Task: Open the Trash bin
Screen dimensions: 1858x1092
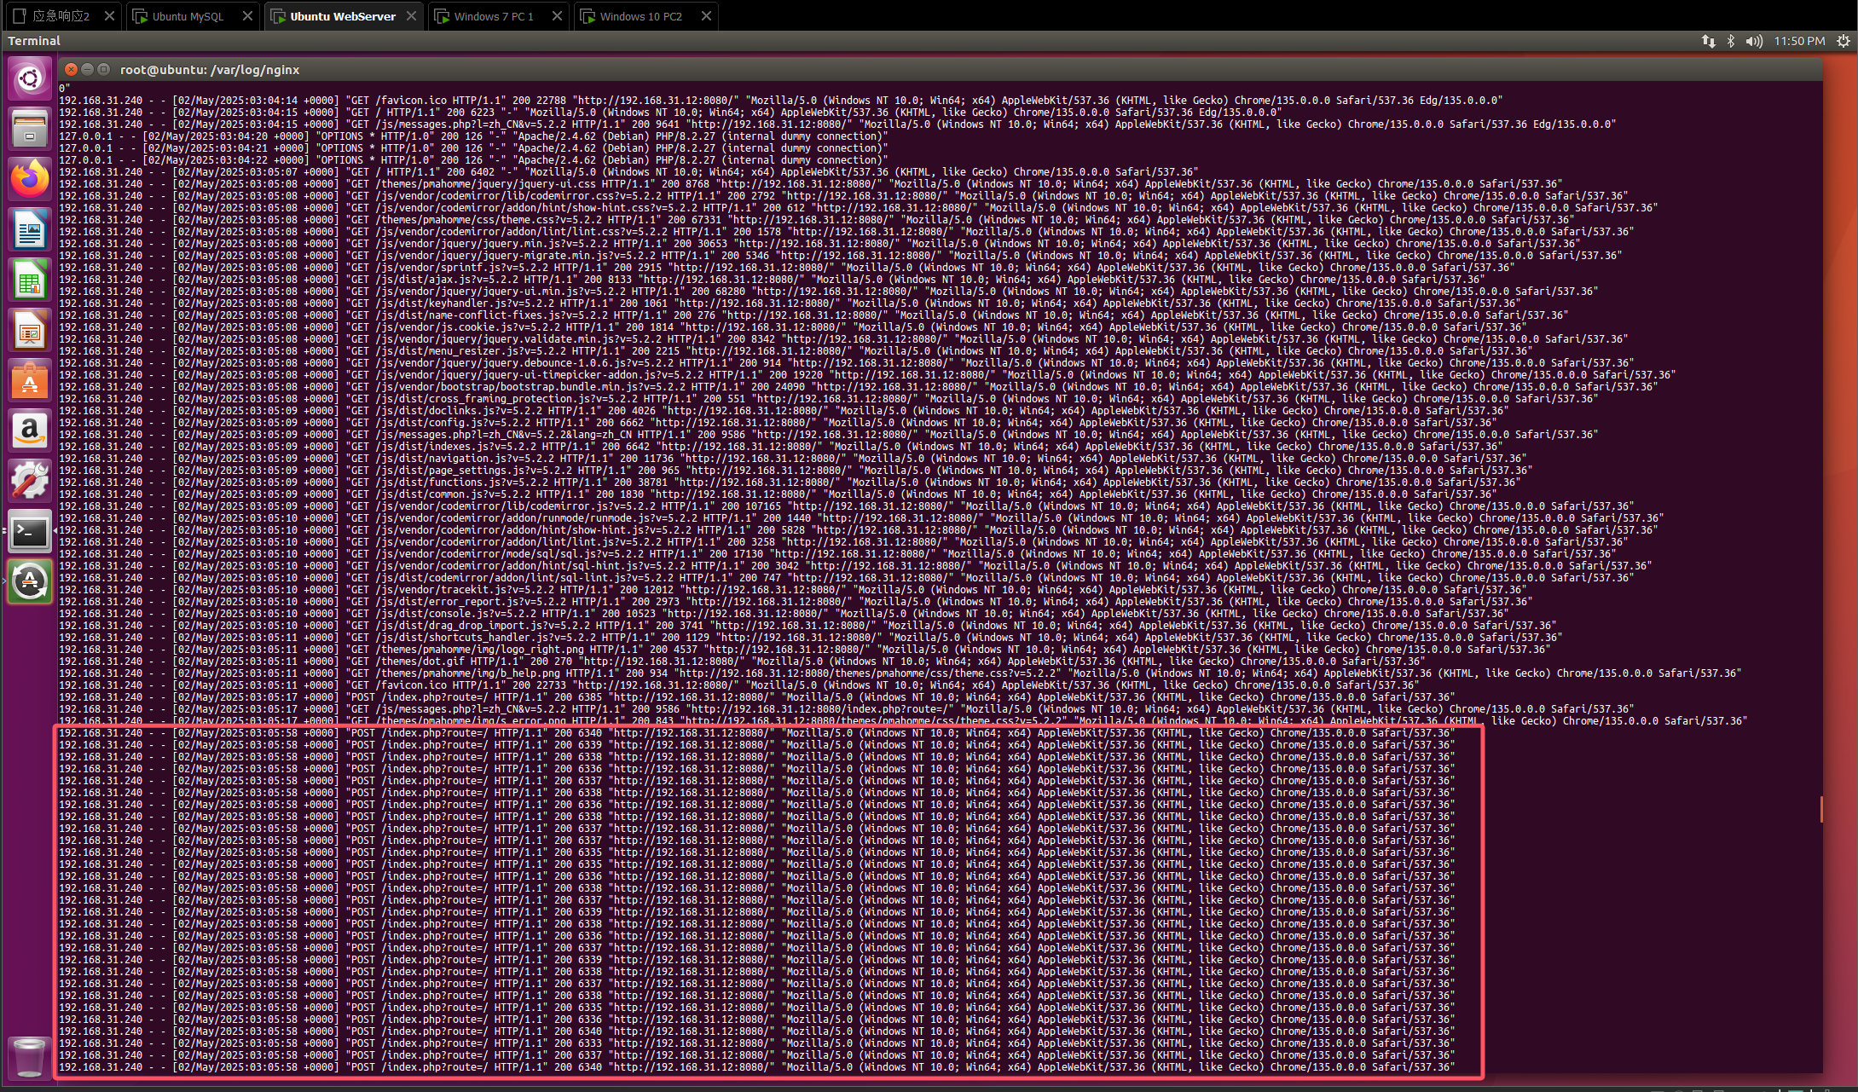Action: pos(30,1056)
